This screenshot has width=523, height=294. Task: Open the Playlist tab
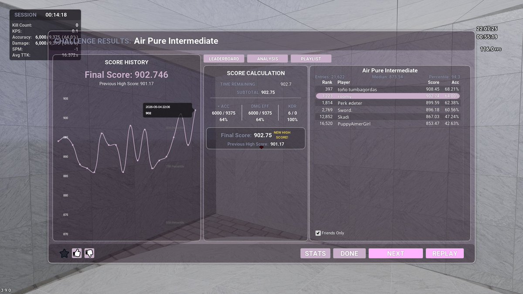point(311,59)
